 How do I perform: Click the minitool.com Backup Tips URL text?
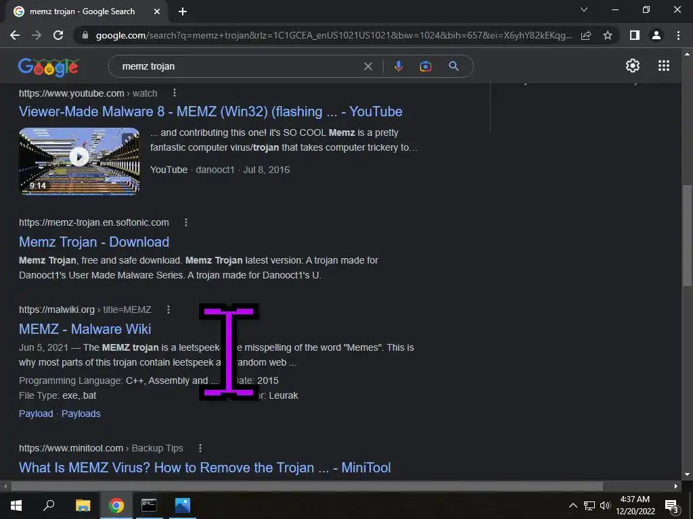[x=101, y=449]
